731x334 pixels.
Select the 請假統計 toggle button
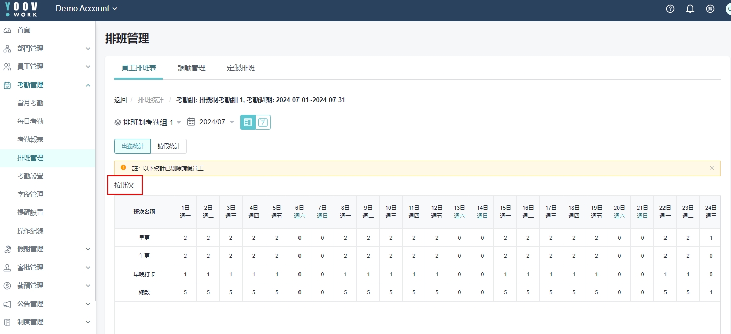coord(169,146)
